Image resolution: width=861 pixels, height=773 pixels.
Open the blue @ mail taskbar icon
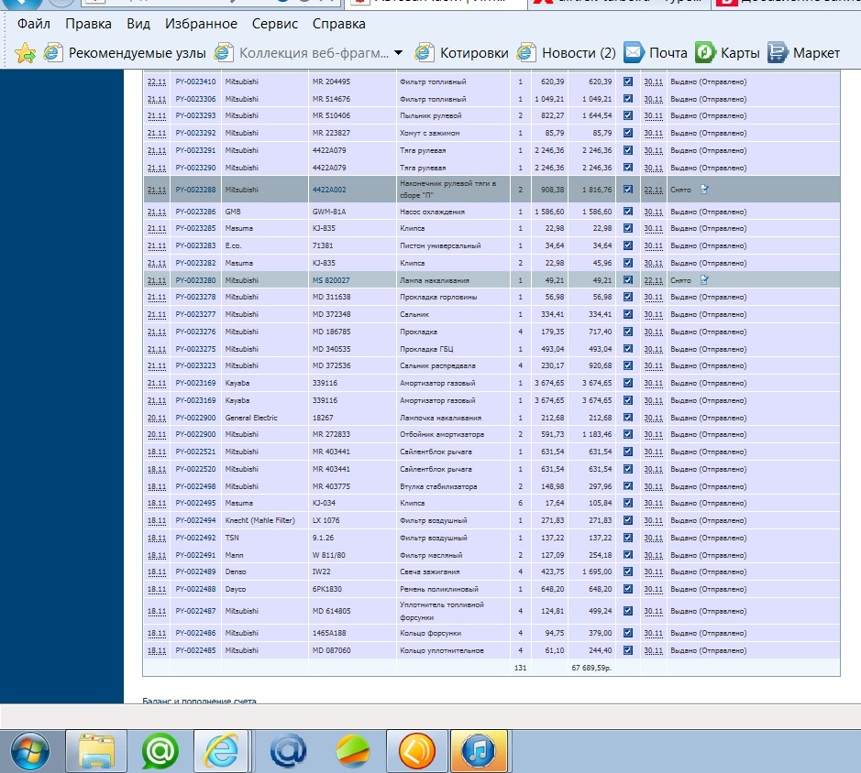tap(288, 751)
